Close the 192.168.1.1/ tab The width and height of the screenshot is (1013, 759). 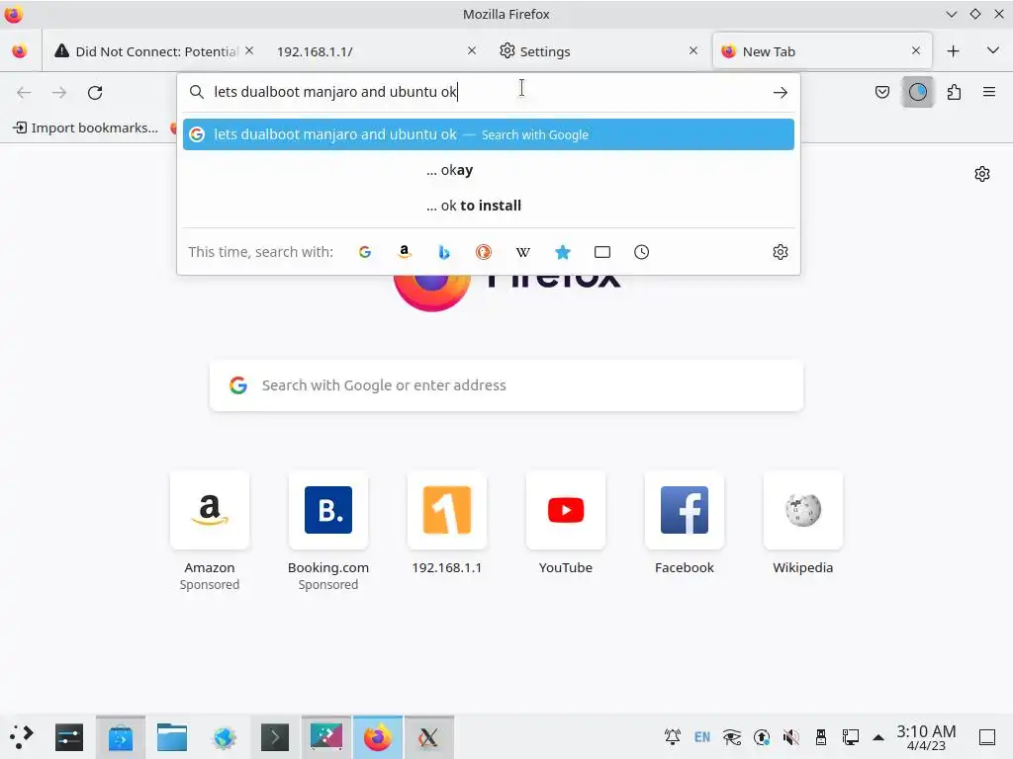[x=472, y=50]
